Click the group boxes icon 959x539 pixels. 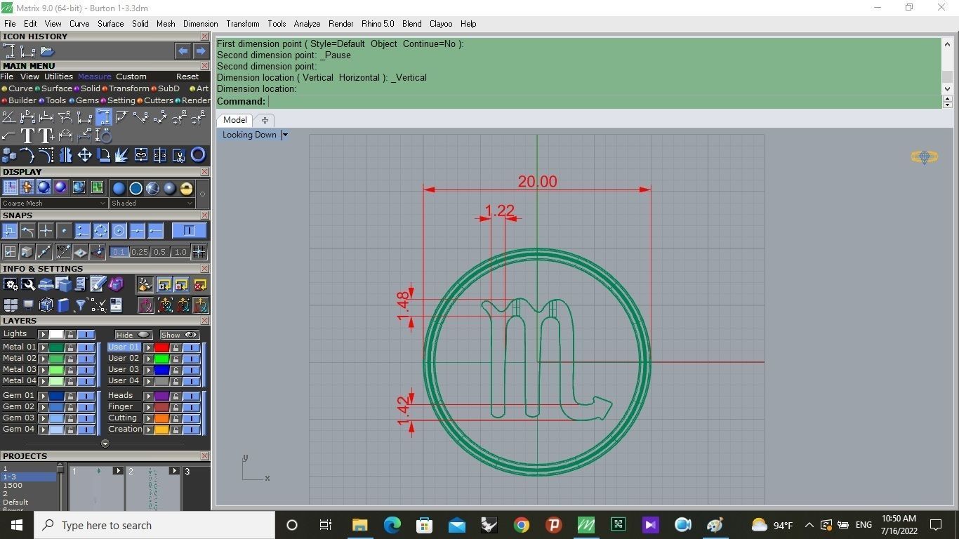(9, 155)
